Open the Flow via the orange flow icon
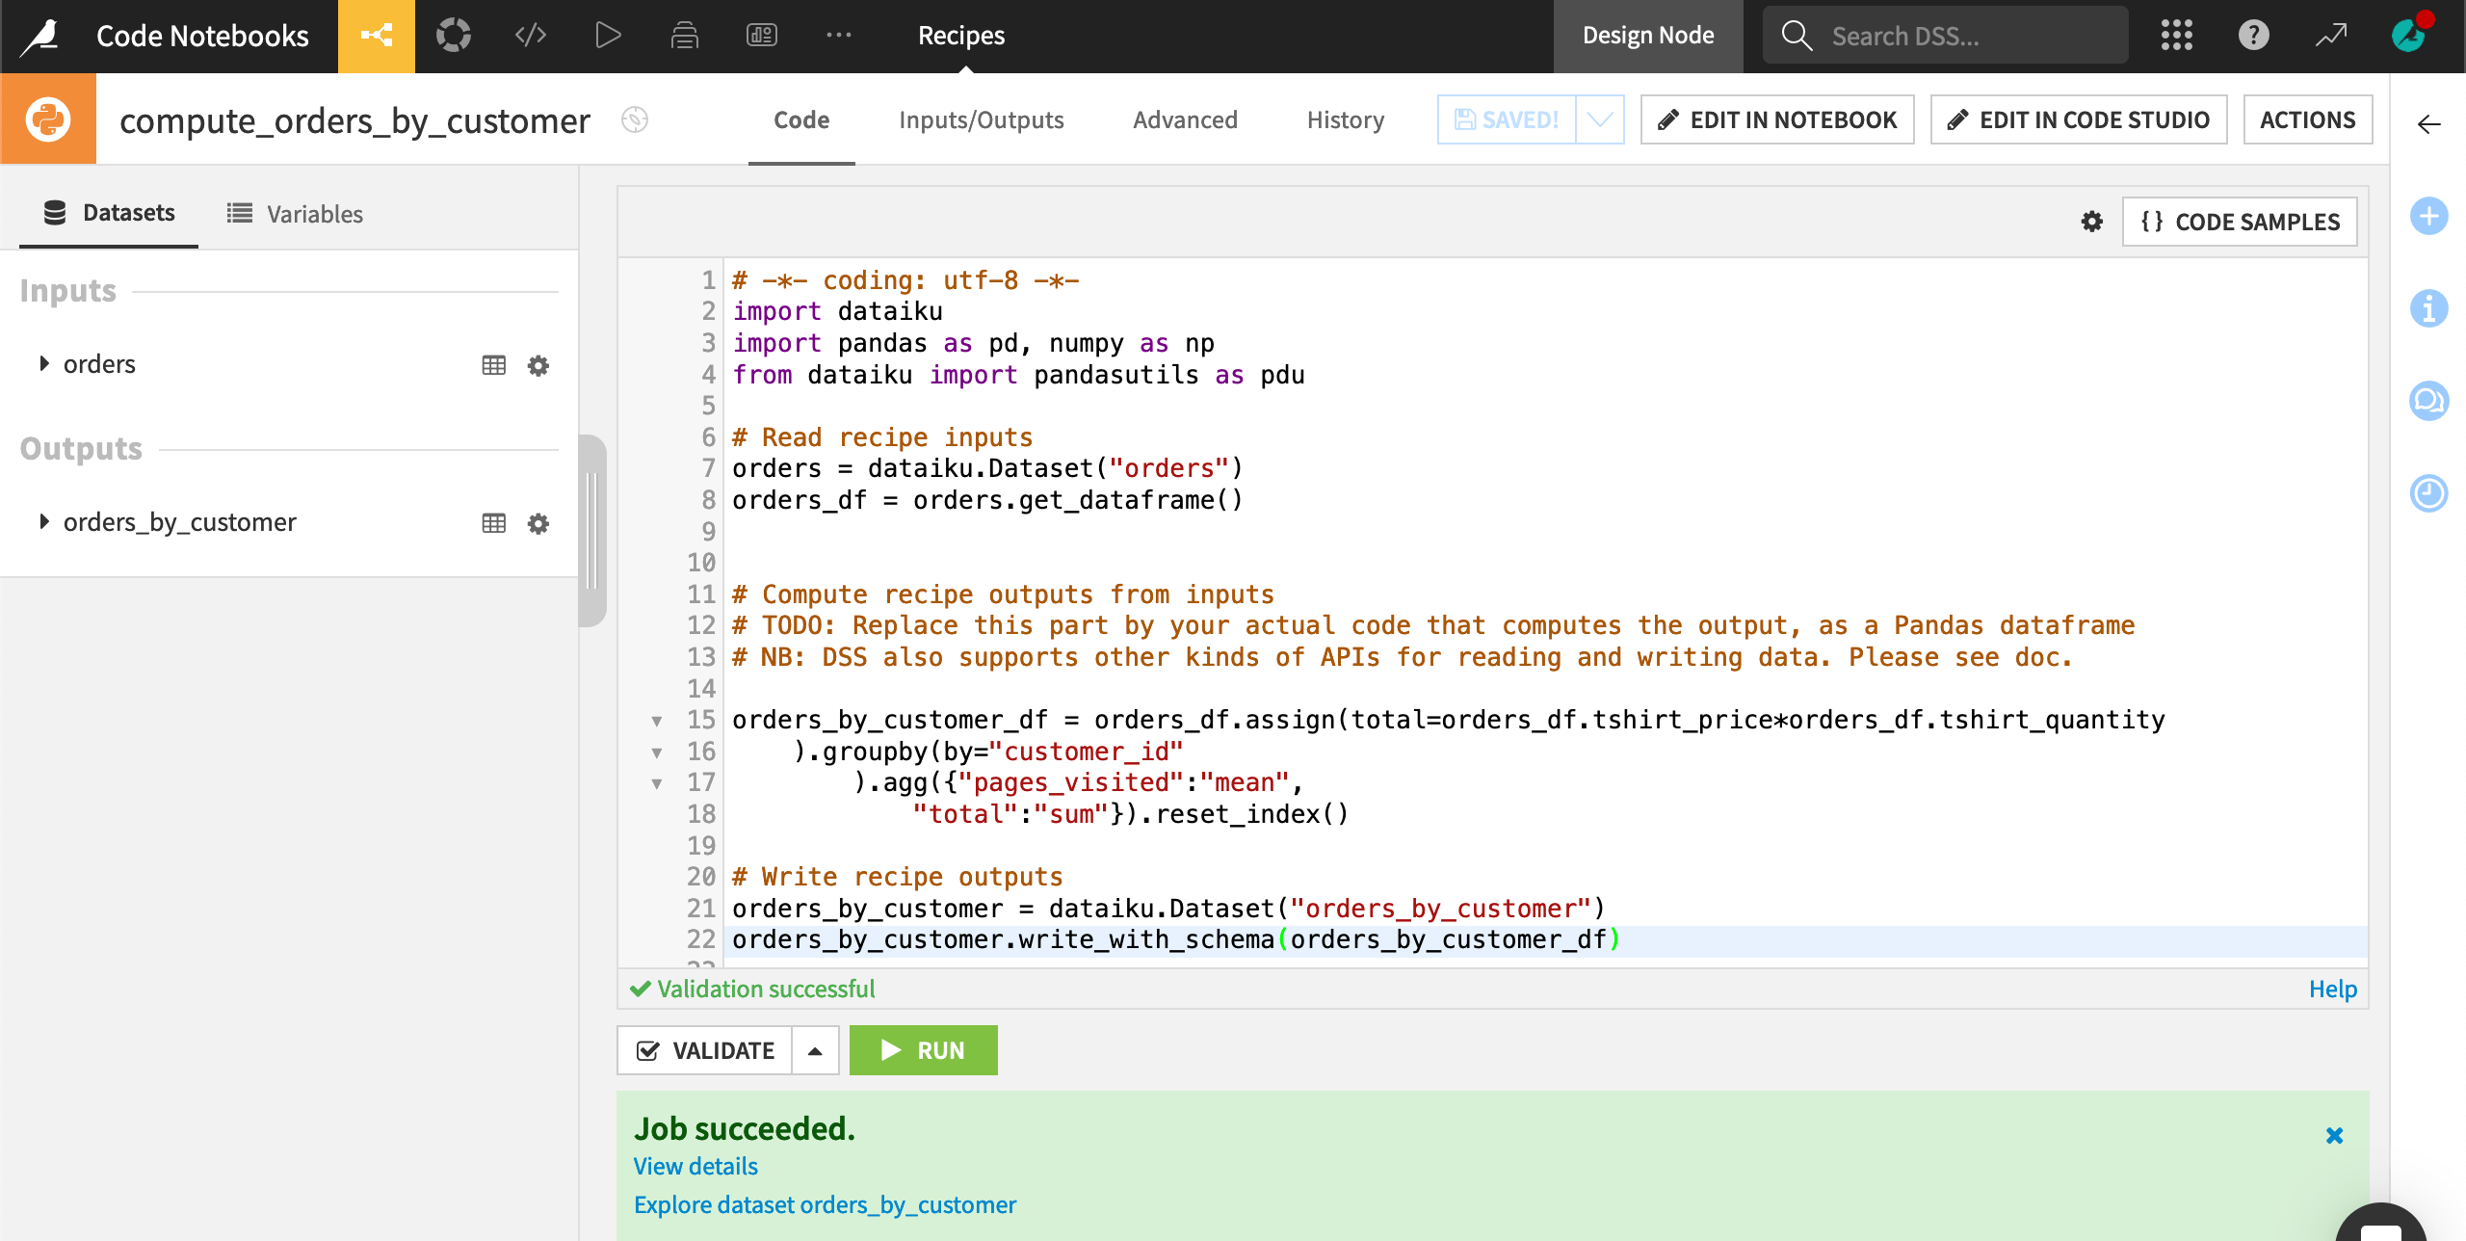Viewport: 2466px width, 1241px height. pyautogui.click(x=376, y=36)
